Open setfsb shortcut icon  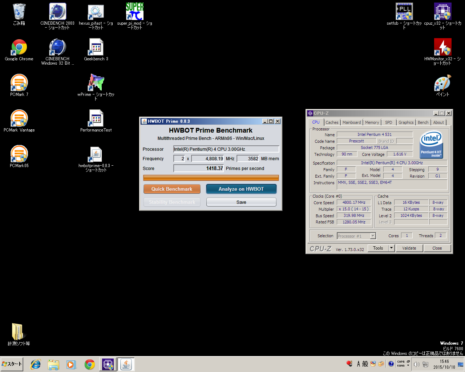(x=404, y=16)
